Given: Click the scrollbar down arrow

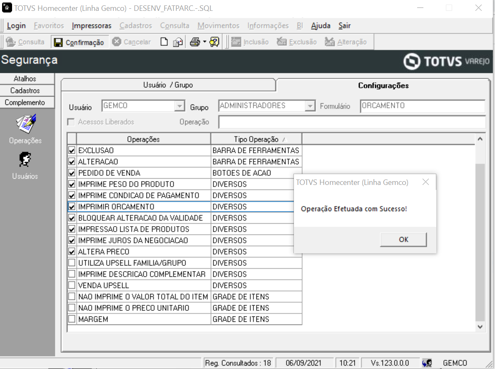Looking at the screenshot, I should (480, 327).
